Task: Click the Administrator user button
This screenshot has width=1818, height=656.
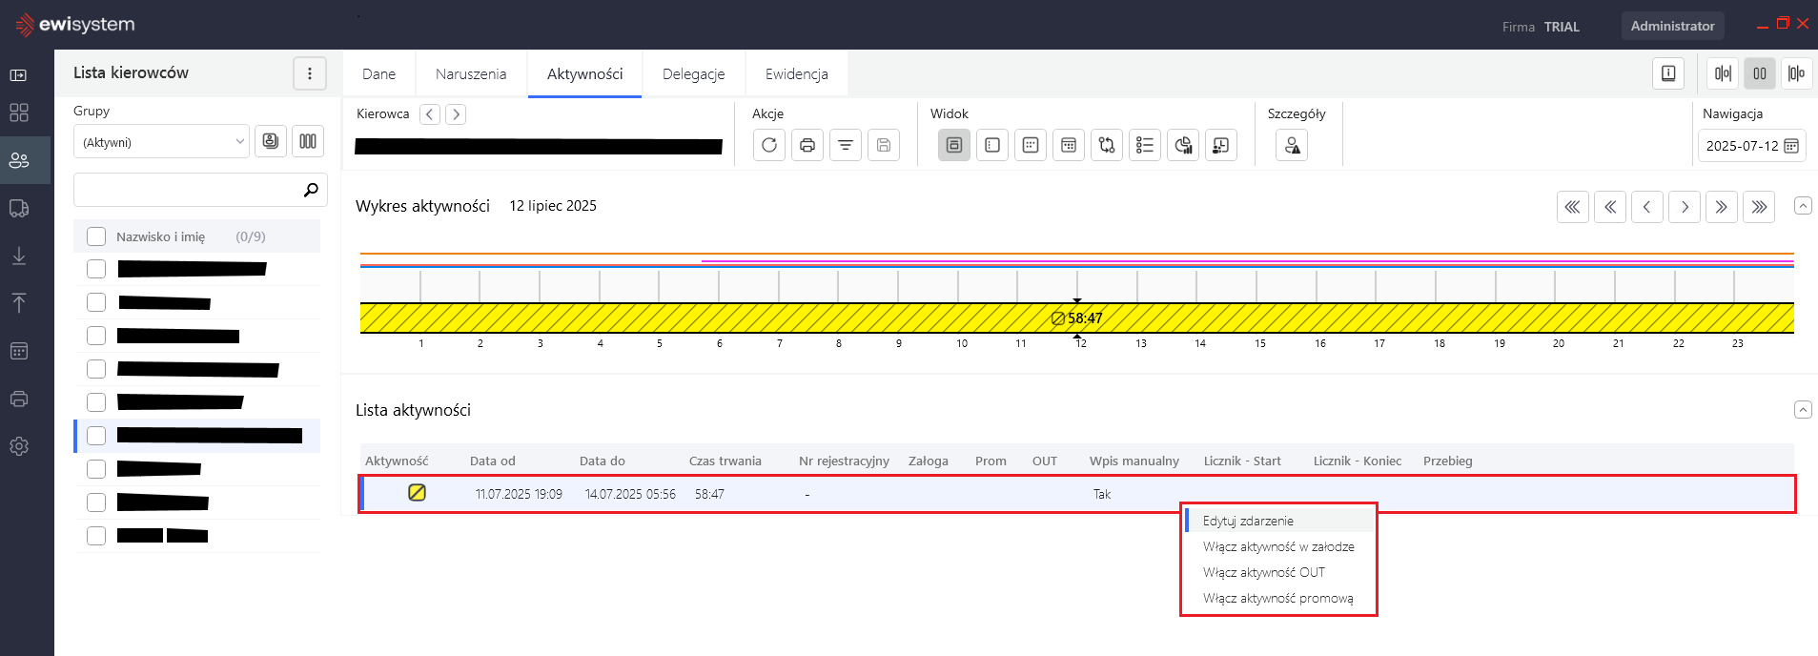Action: pyautogui.click(x=1672, y=26)
